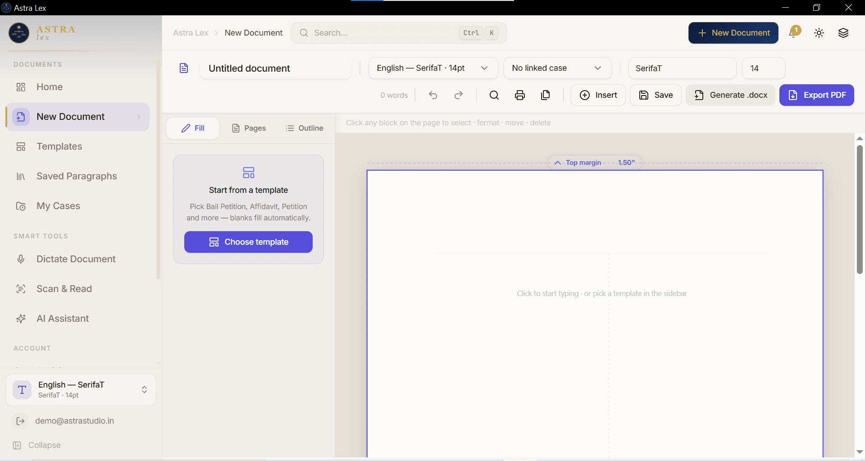The image size is (865, 461).
Task: Click the 0 words counter
Action: point(394,95)
